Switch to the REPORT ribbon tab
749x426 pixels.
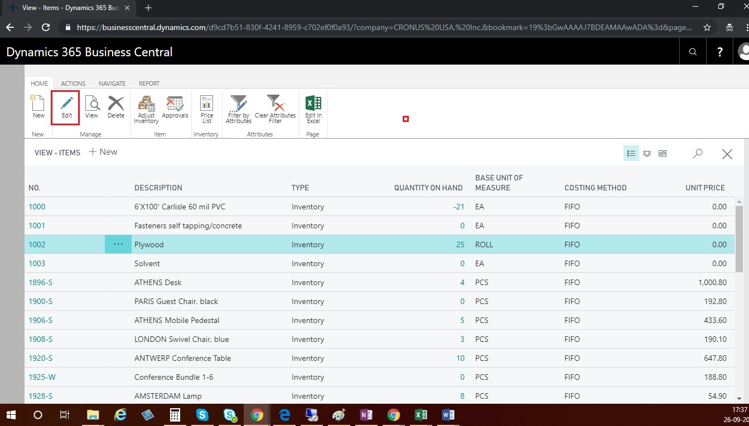(149, 84)
